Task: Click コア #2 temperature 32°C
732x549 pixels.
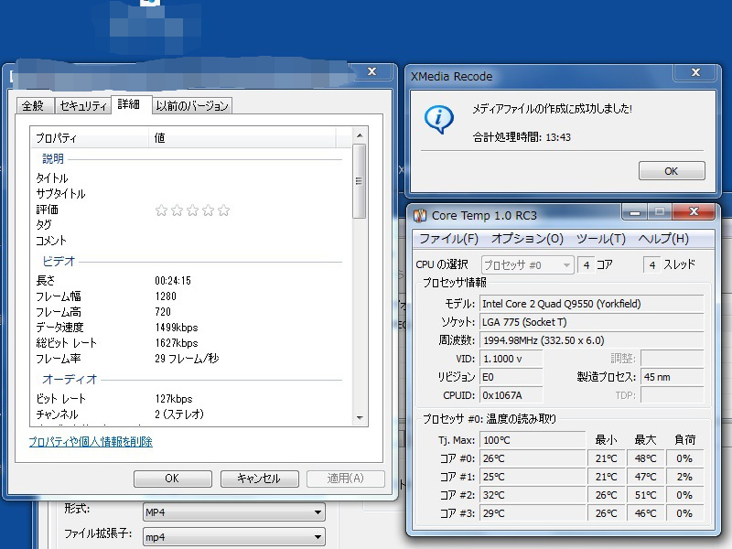Action: tap(533, 495)
